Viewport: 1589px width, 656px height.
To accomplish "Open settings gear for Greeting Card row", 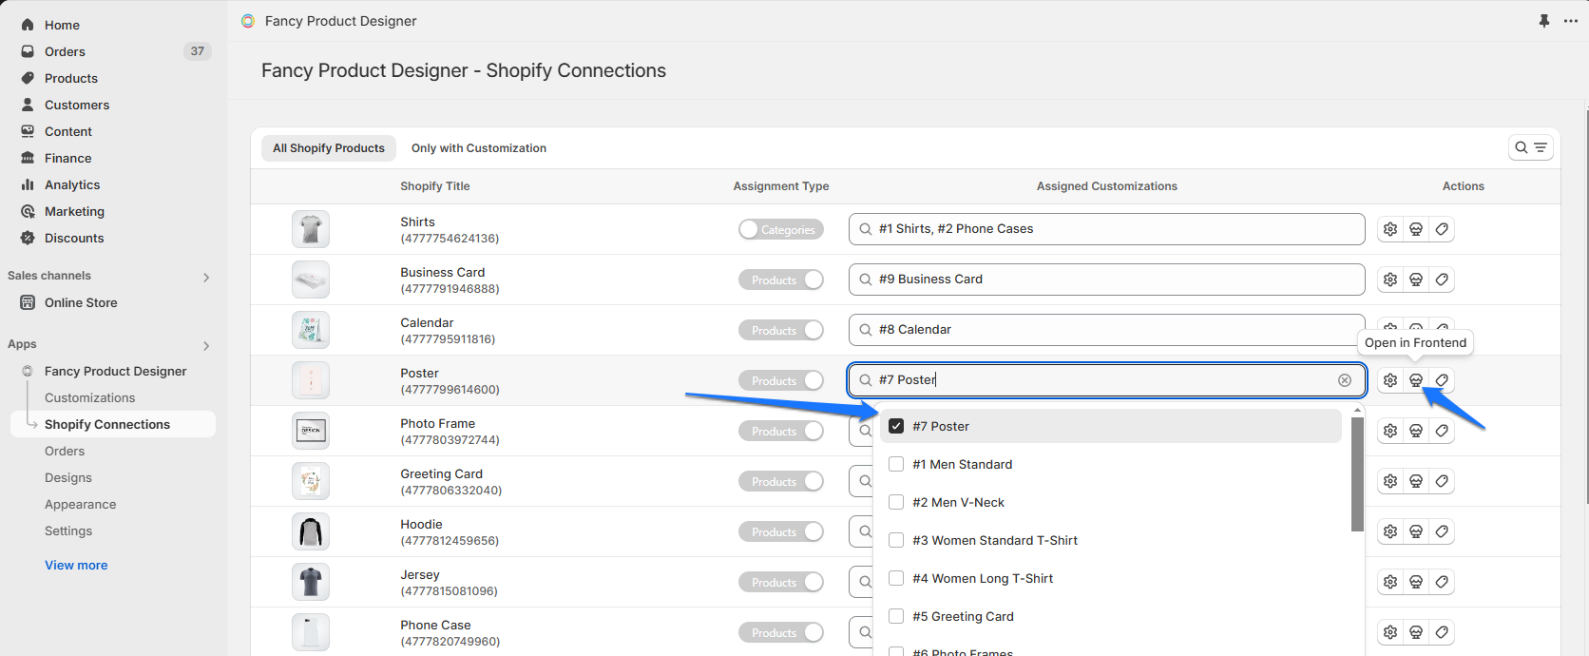I will pos(1390,481).
